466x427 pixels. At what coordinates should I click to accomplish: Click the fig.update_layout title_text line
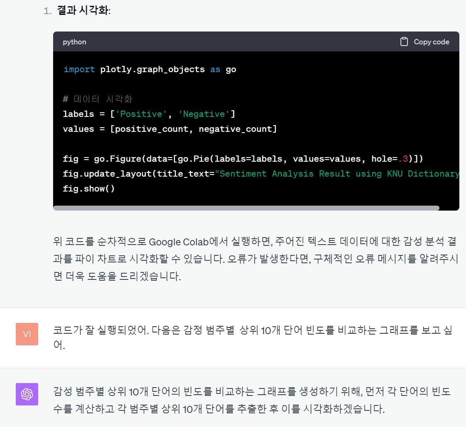click(261, 174)
